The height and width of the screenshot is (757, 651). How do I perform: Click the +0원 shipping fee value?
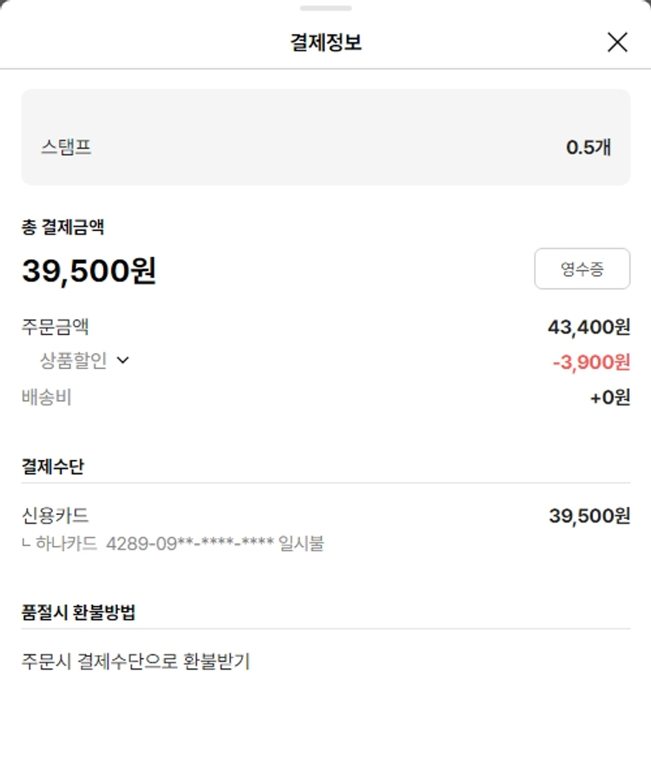(x=609, y=398)
